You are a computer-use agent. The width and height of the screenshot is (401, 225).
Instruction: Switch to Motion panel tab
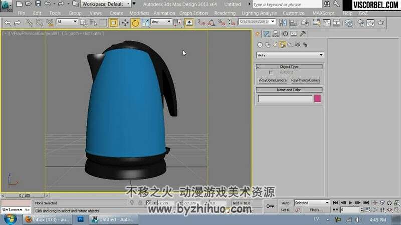(285, 34)
